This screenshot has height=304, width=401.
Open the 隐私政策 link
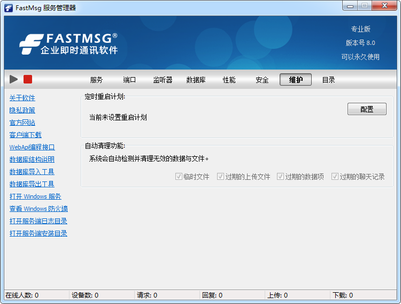(22, 110)
